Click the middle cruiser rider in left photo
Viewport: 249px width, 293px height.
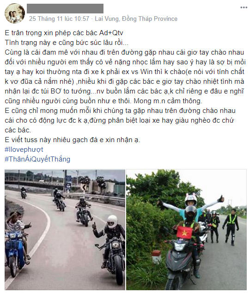(83, 211)
